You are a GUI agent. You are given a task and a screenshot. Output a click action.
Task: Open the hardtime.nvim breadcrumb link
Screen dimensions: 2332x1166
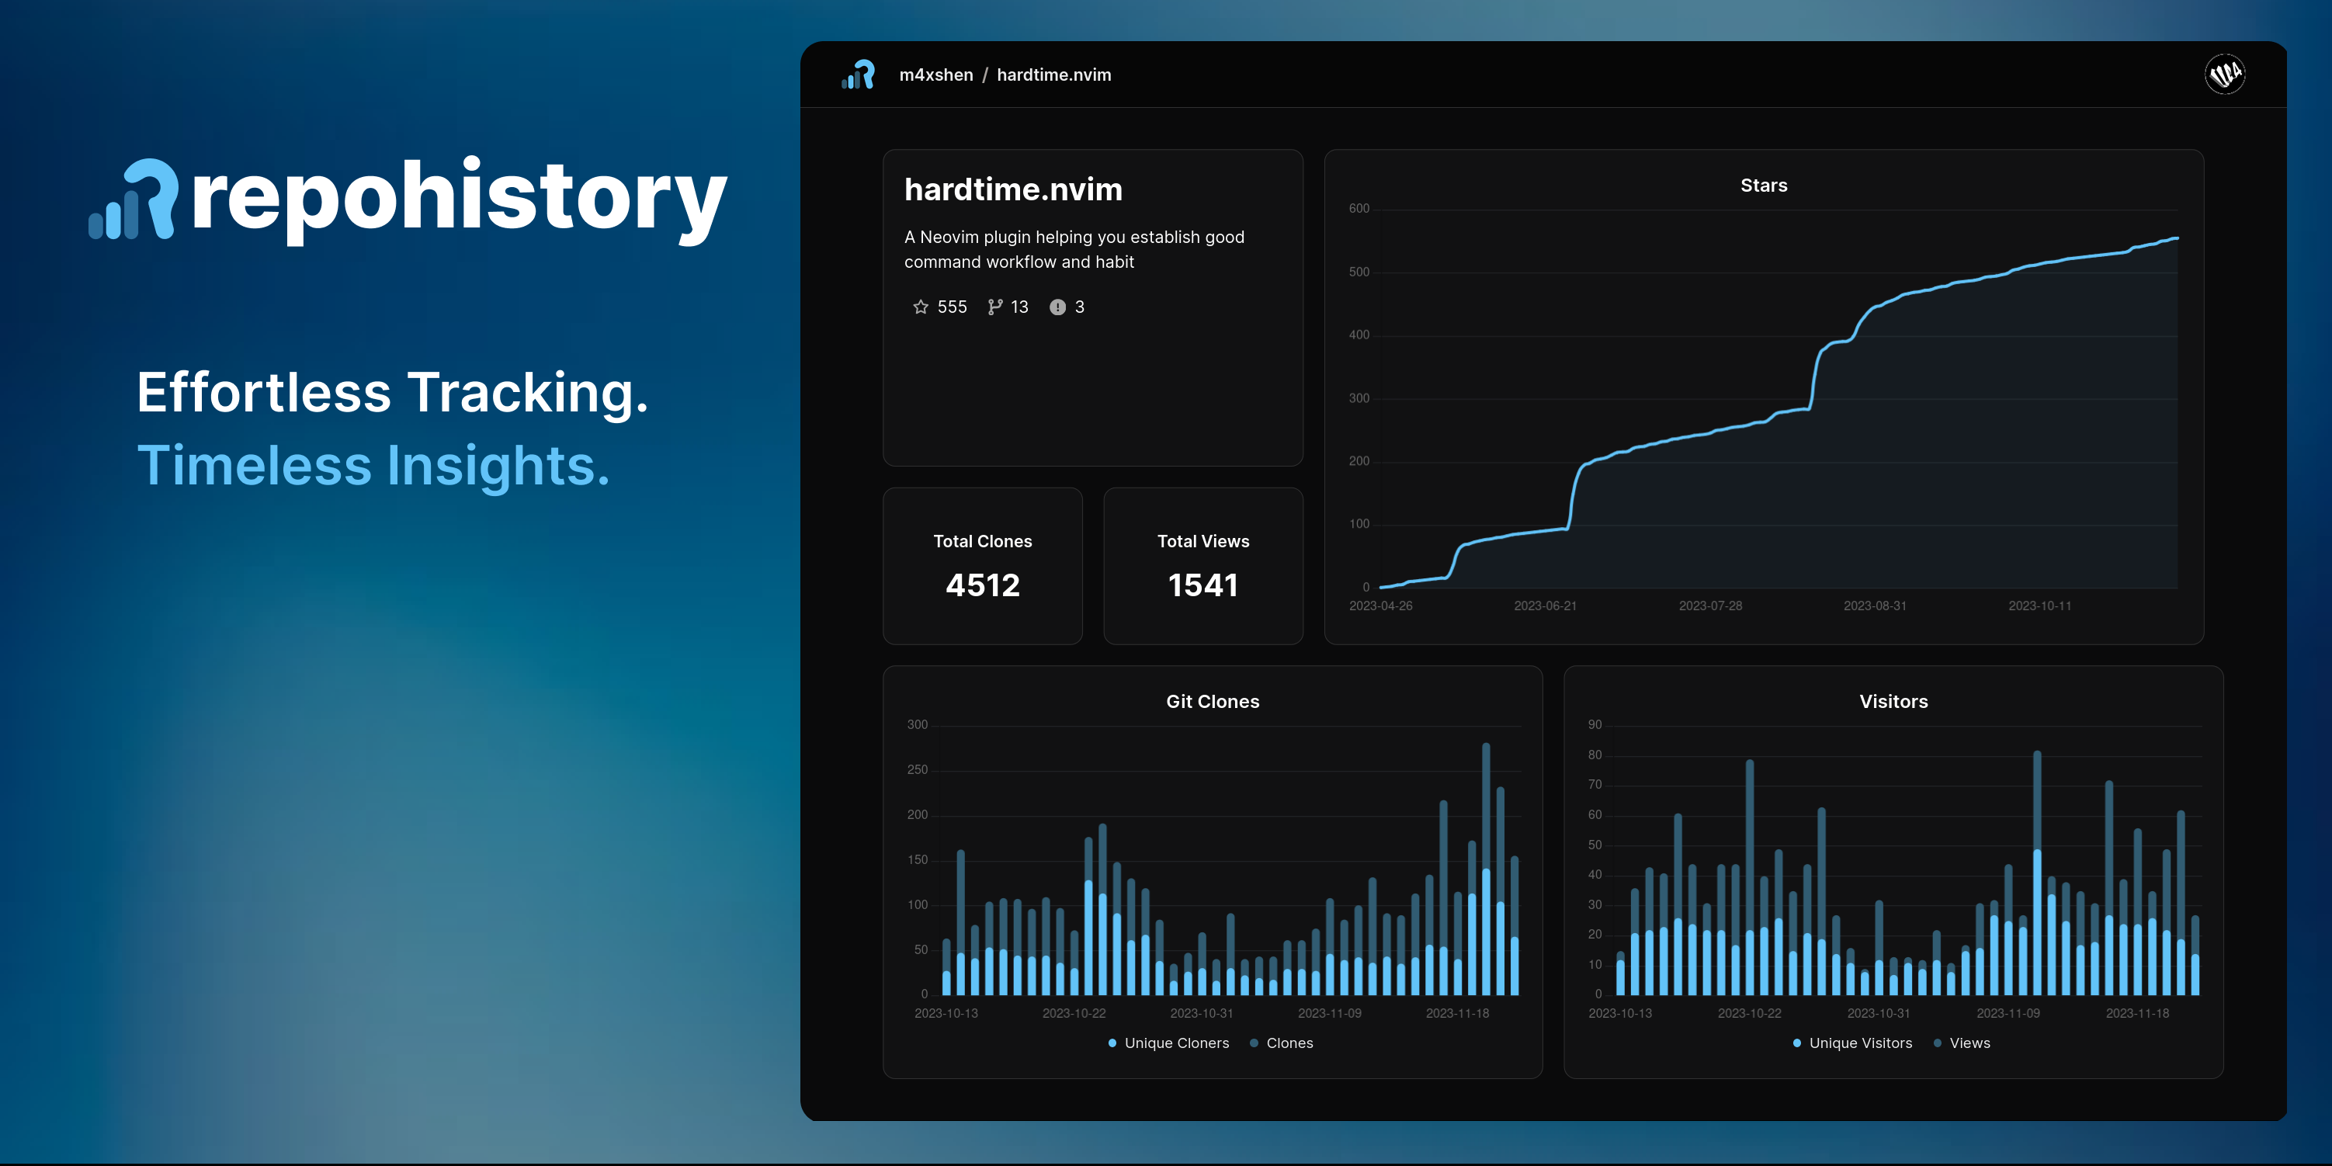pos(1053,75)
